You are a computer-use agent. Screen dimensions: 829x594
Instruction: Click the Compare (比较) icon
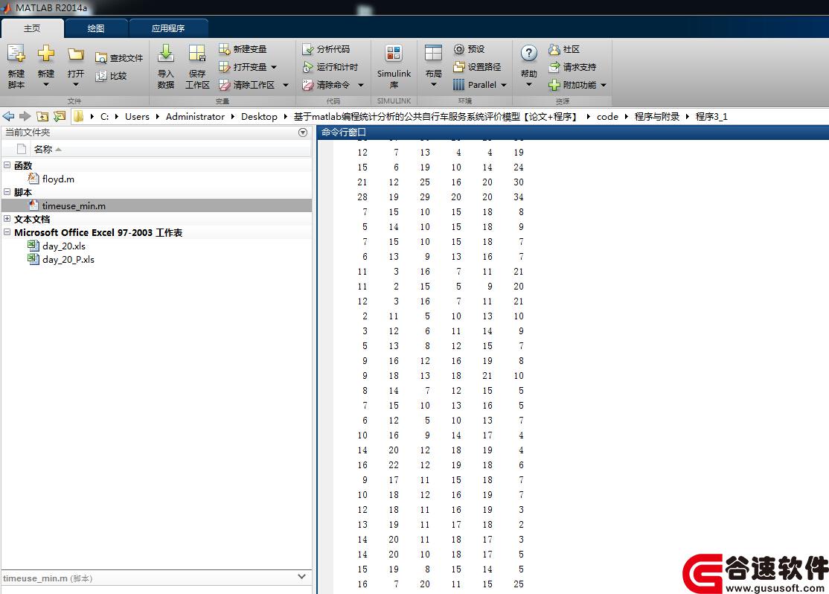(x=101, y=76)
